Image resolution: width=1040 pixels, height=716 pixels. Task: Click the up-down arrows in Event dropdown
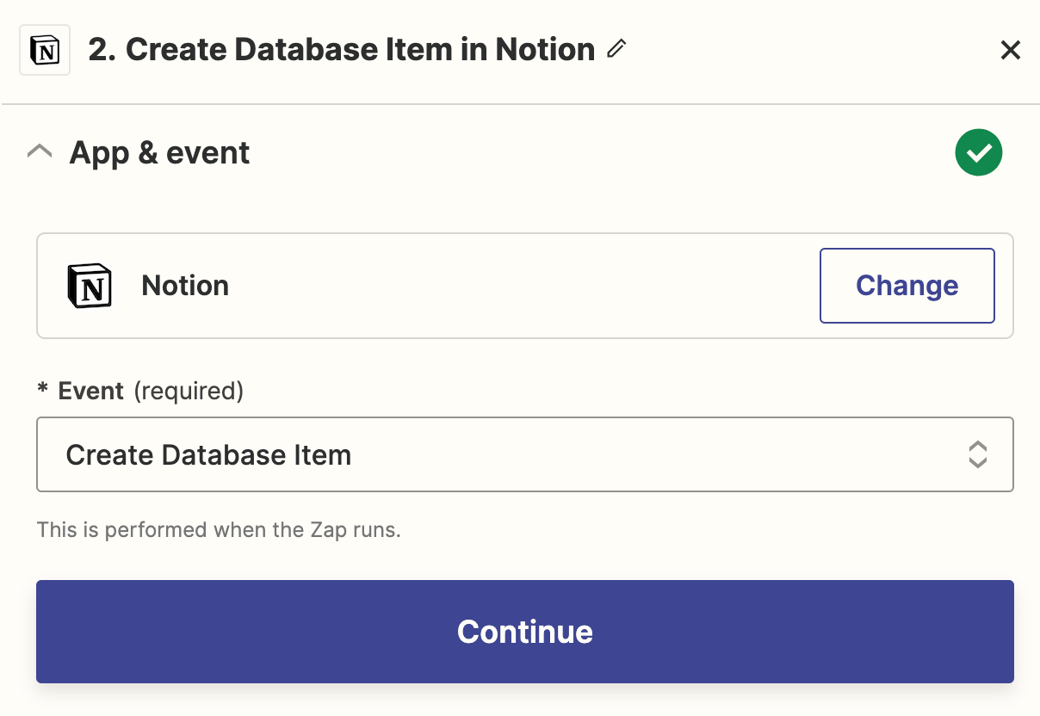pyautogui.click(x=977, y=454)
